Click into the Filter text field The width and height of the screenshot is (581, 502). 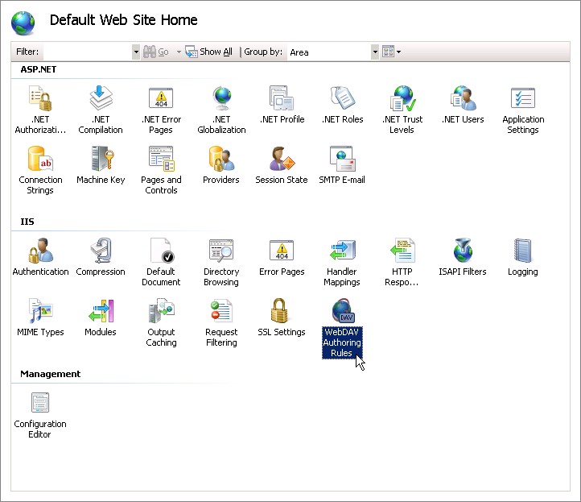pyautogui.click(x=88, y=52)
